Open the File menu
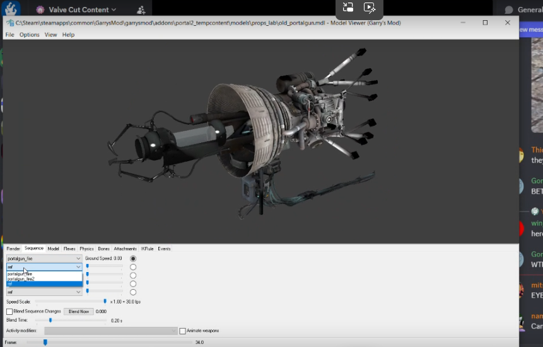This screenshot has width=543, height=347. click(x=9, y=35)
